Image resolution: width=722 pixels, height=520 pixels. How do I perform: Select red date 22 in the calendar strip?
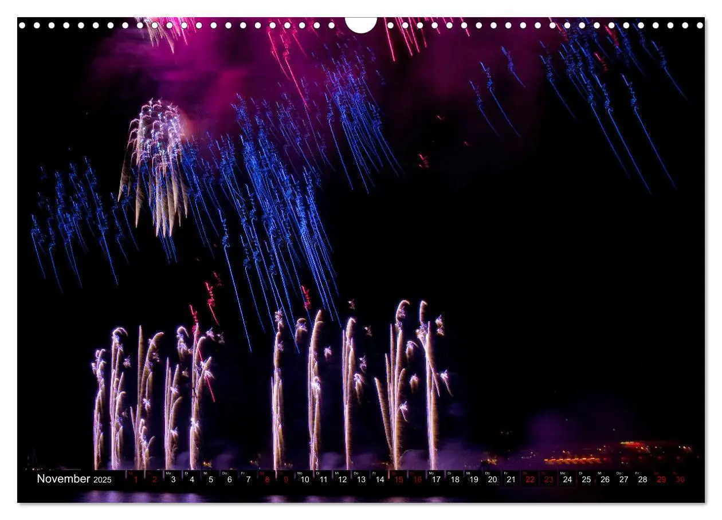coord(530,479)
